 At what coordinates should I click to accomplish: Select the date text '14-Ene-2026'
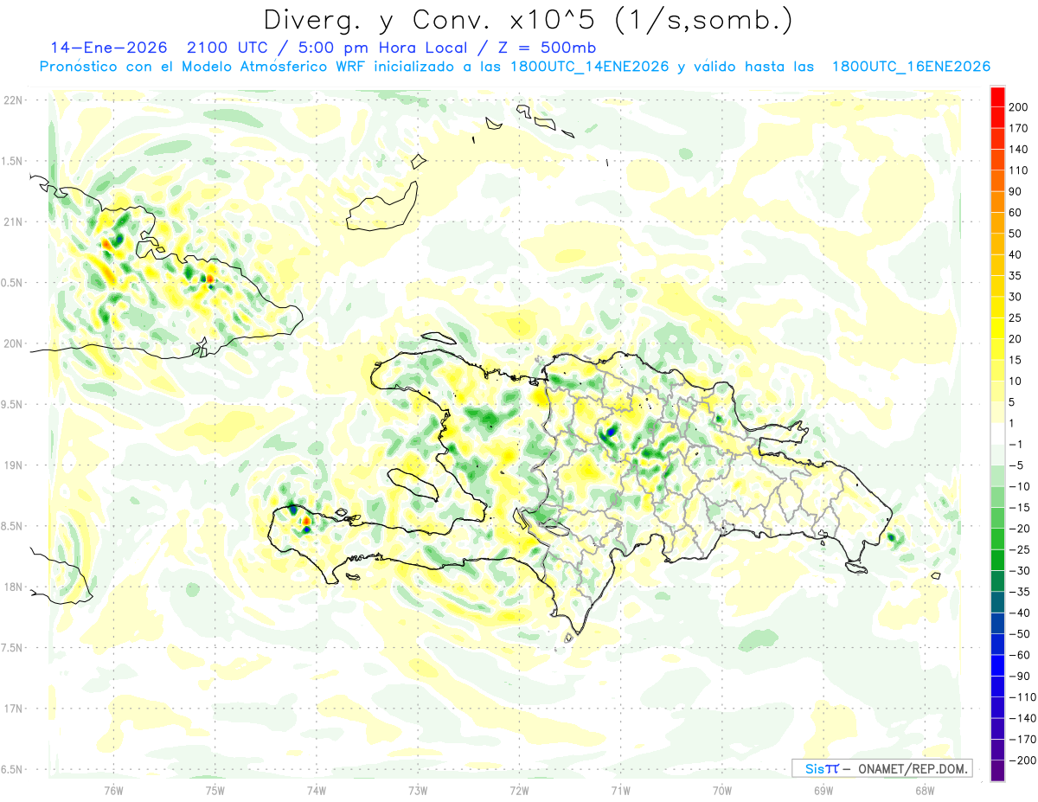[x=109, y=48]
